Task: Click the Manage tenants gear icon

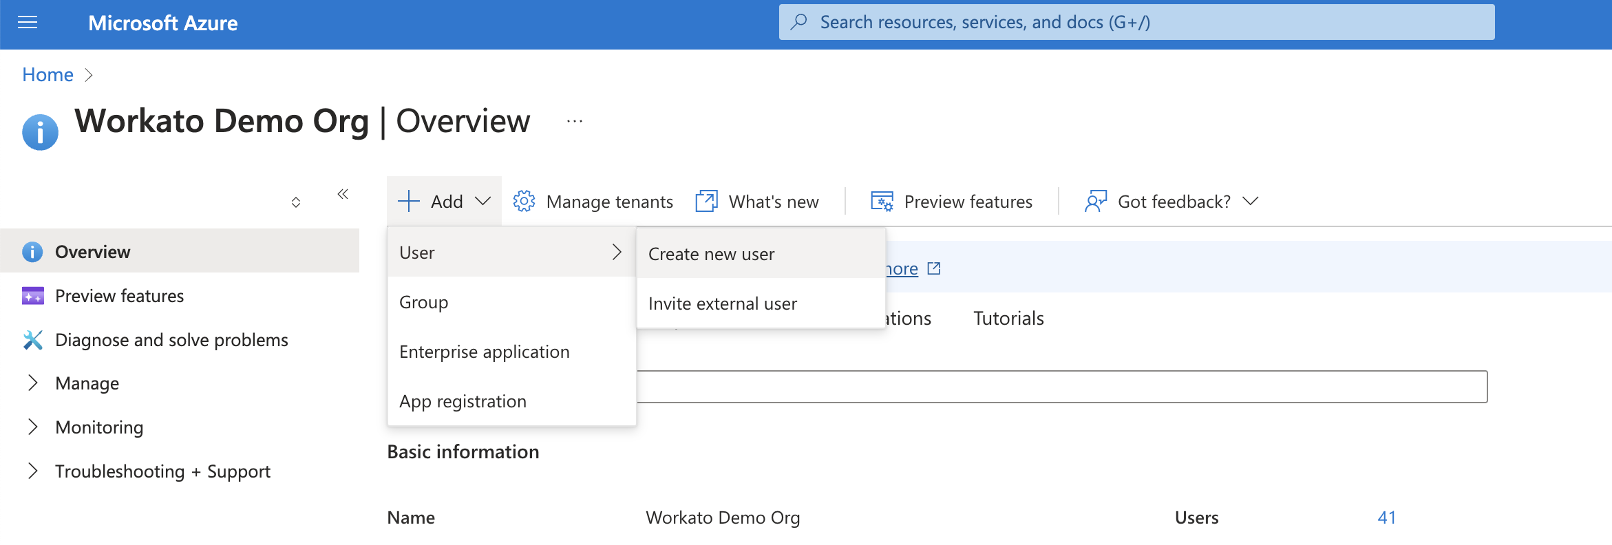Action: (524, 202)
